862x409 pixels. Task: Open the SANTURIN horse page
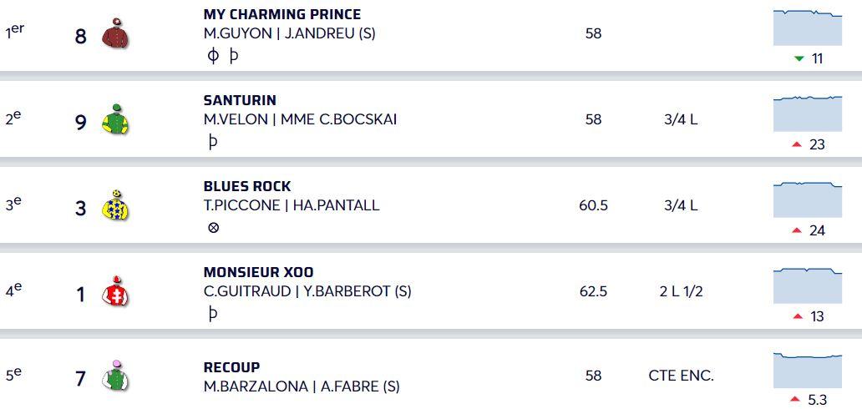(x=240, y=101)
